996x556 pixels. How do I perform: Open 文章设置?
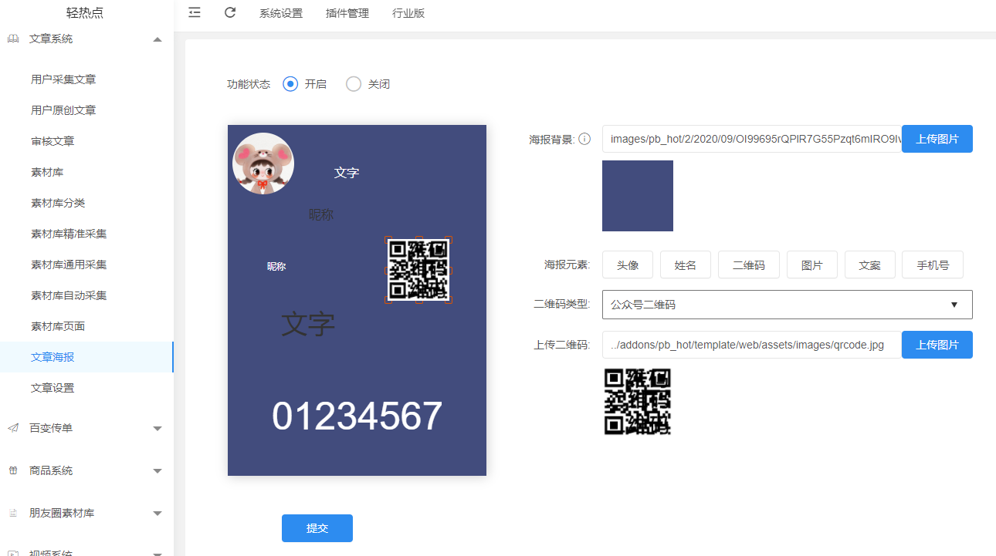(53, 388)
